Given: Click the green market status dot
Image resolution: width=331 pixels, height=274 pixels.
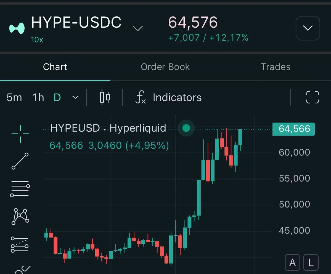Looking at the screenshot, I should pyautogui.click(x=186, y=128).
